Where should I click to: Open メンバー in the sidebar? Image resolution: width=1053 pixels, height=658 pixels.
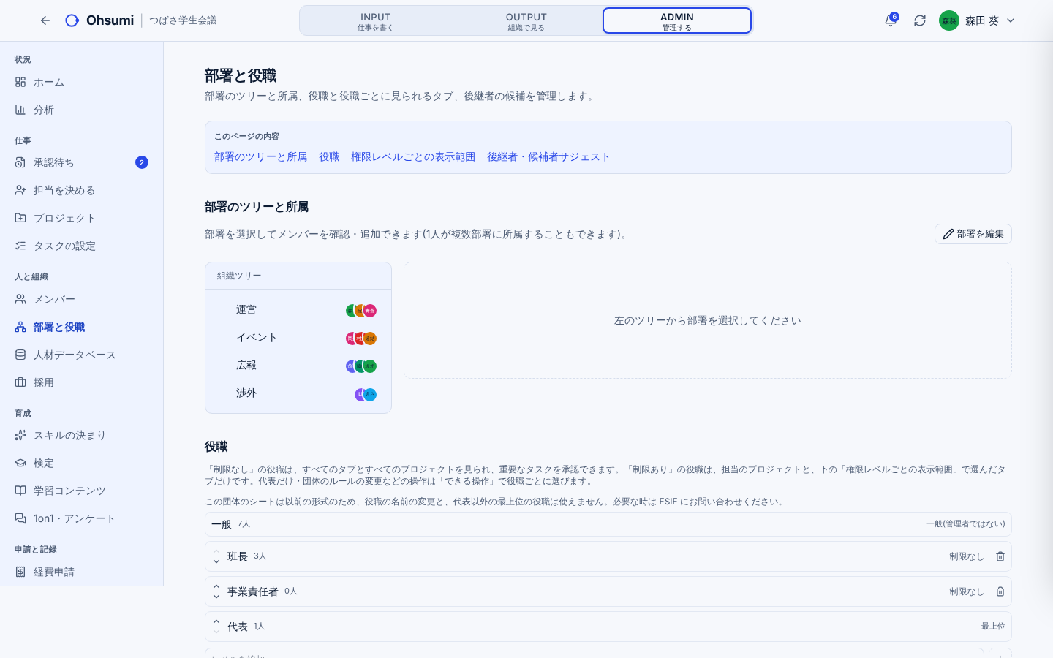[x=81, y=299]
